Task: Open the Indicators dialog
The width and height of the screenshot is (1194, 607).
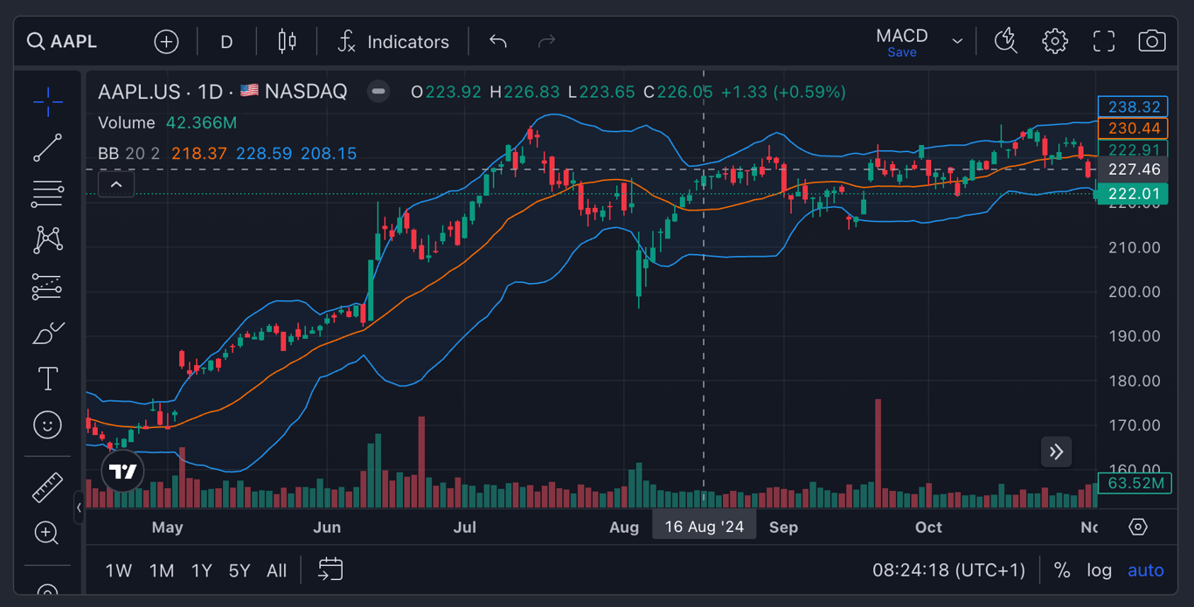Action: click(x=393, y=41)
